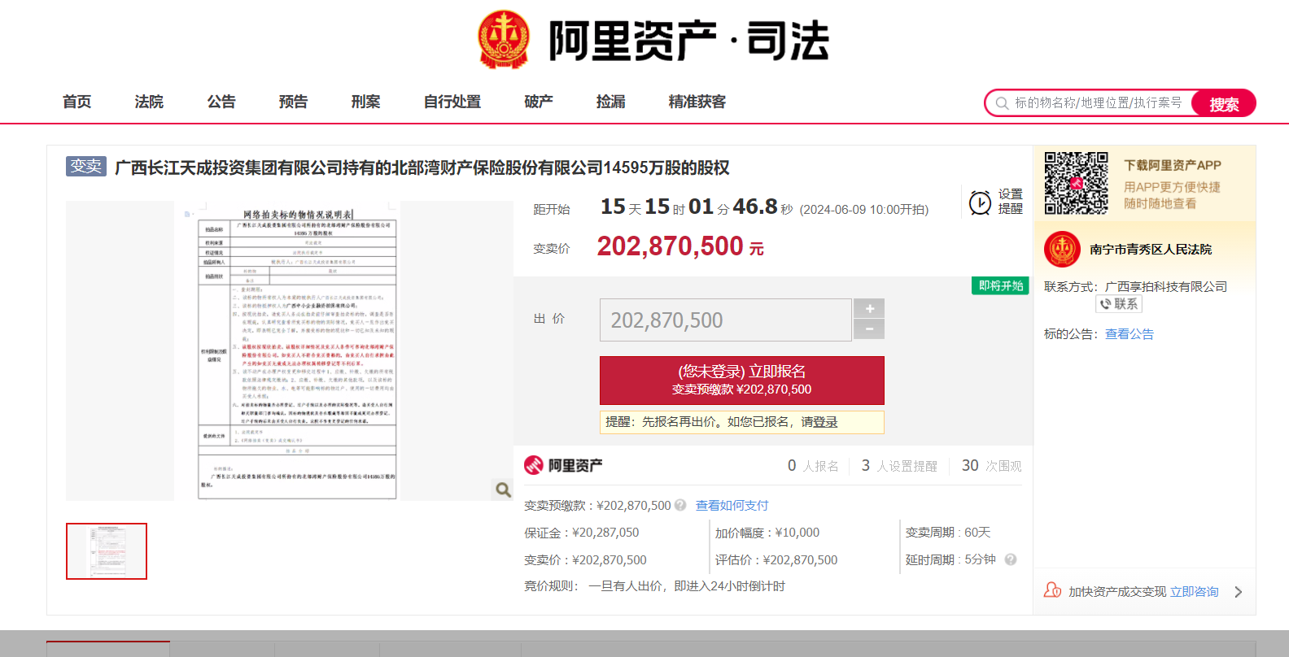
Task: Click the magnifier zoom icon on document image
Action: click(x=503, y=489)
